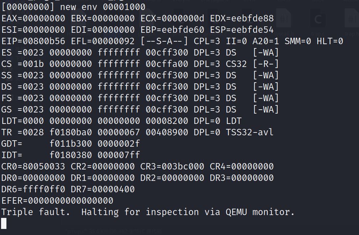Click the EDX=eebfde88 register value

[242, 19]
